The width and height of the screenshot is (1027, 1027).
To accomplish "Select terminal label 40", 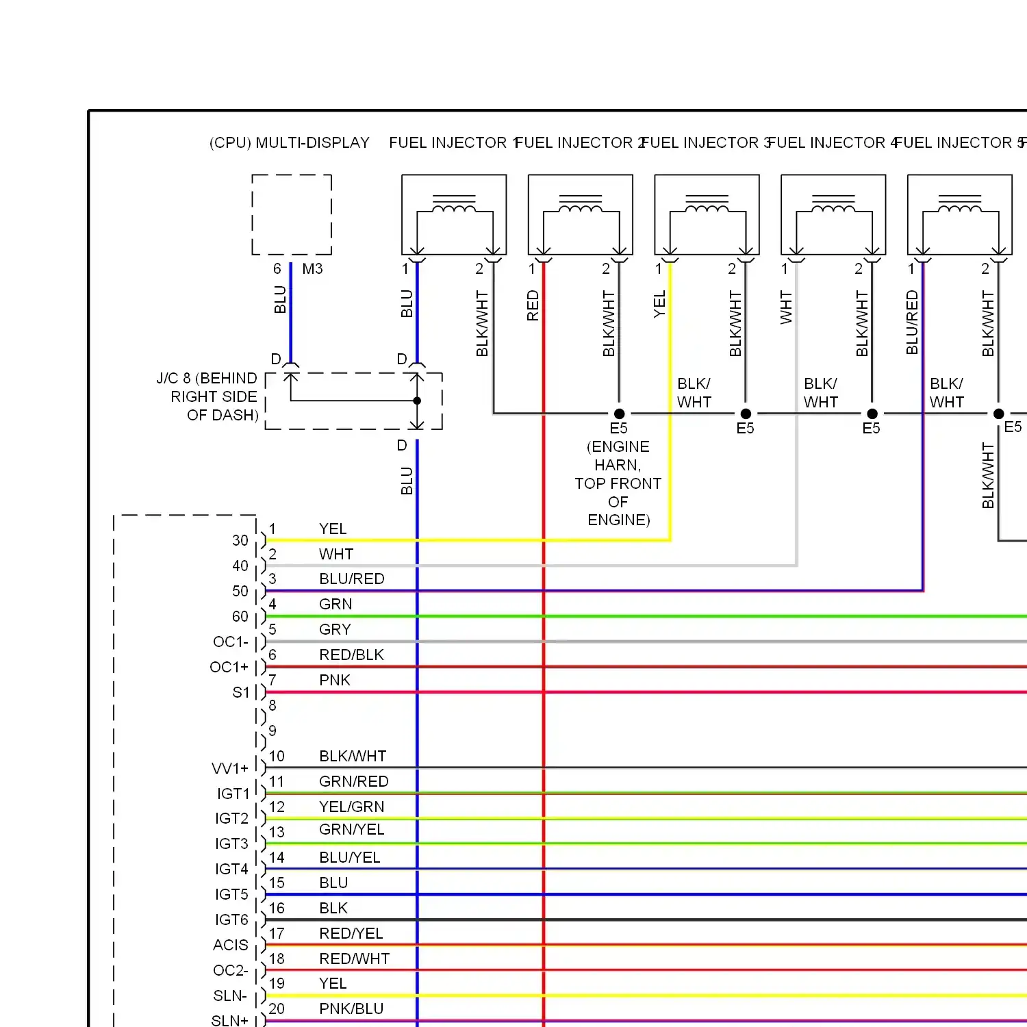I will 240,566.
